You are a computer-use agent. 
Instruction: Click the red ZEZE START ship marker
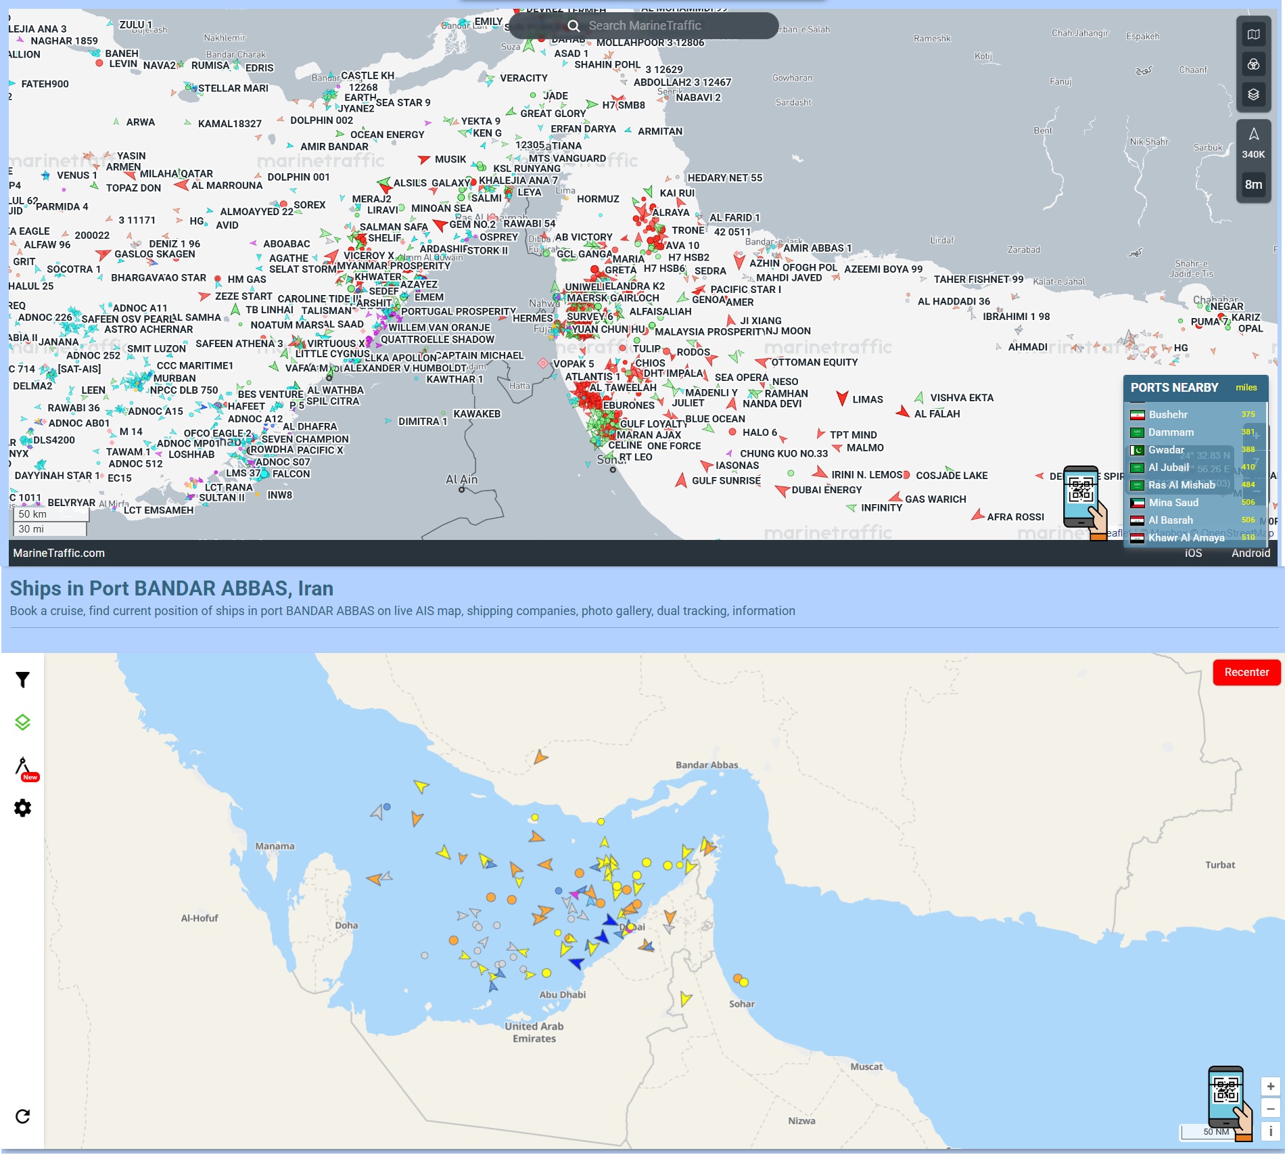click(x=205, y=296)
